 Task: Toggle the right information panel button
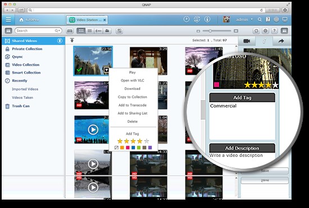284,31
